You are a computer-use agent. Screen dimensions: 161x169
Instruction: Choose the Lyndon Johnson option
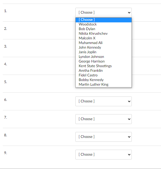click(91, 57)
